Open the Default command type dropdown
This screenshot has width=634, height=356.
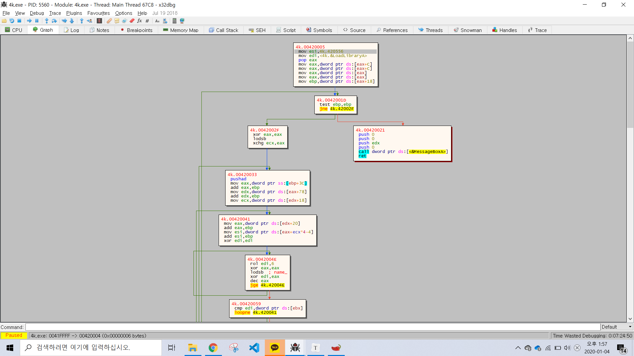coord(616,327)
